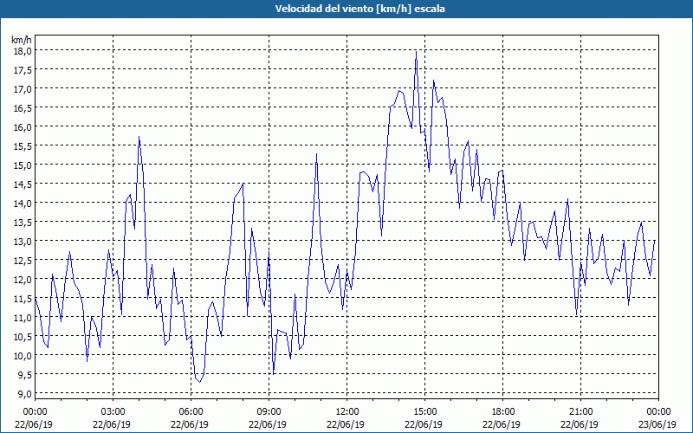This screenshot has height=433, width=693.
Task: Click the 15,5 y-axis value
Action: [x=23, y=145]
